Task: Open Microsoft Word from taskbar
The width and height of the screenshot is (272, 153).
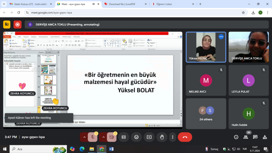Action: [x=111, y=149]
